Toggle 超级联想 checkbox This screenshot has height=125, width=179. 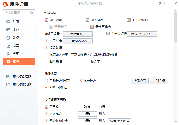(x=46, y=48)
